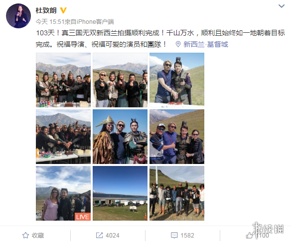Open the bottom-right crew group photo
This screenshot has width=291, height=244.
[x=177, y=193]
